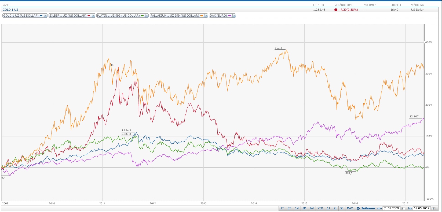Click the red down-arrow change indicator

336,10
